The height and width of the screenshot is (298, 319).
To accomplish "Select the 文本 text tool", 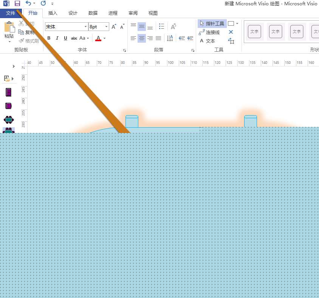I will coord(207,41).
